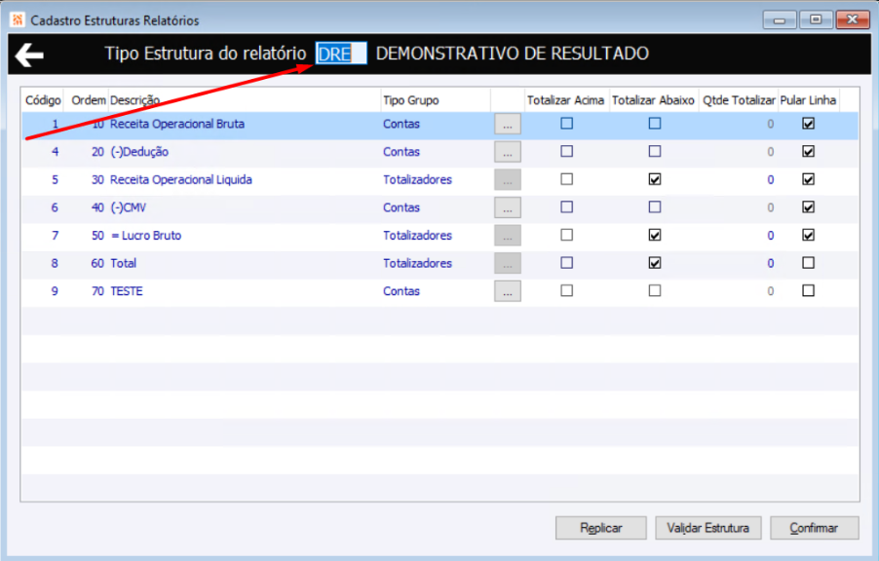Click the Totalizar Abaixo column header

click(x=653, y=100)
